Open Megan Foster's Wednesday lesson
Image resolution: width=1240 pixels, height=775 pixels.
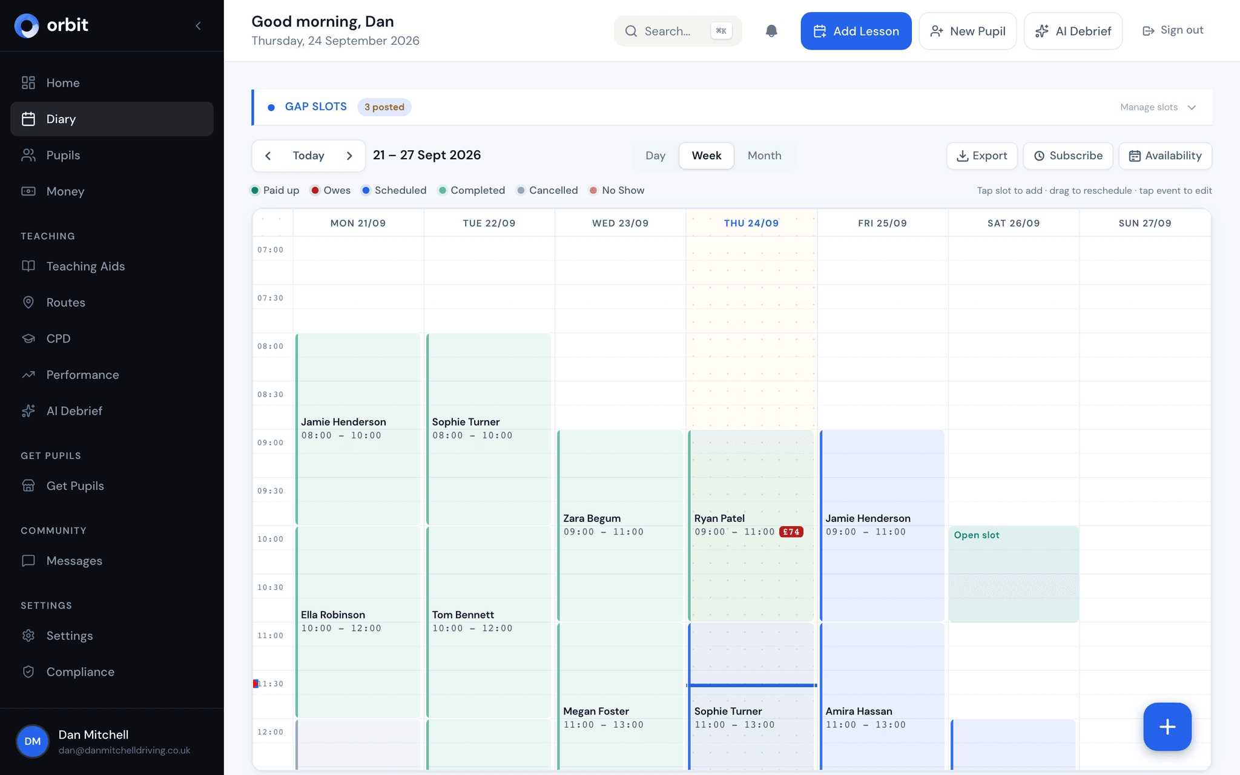tap(620, 696)
